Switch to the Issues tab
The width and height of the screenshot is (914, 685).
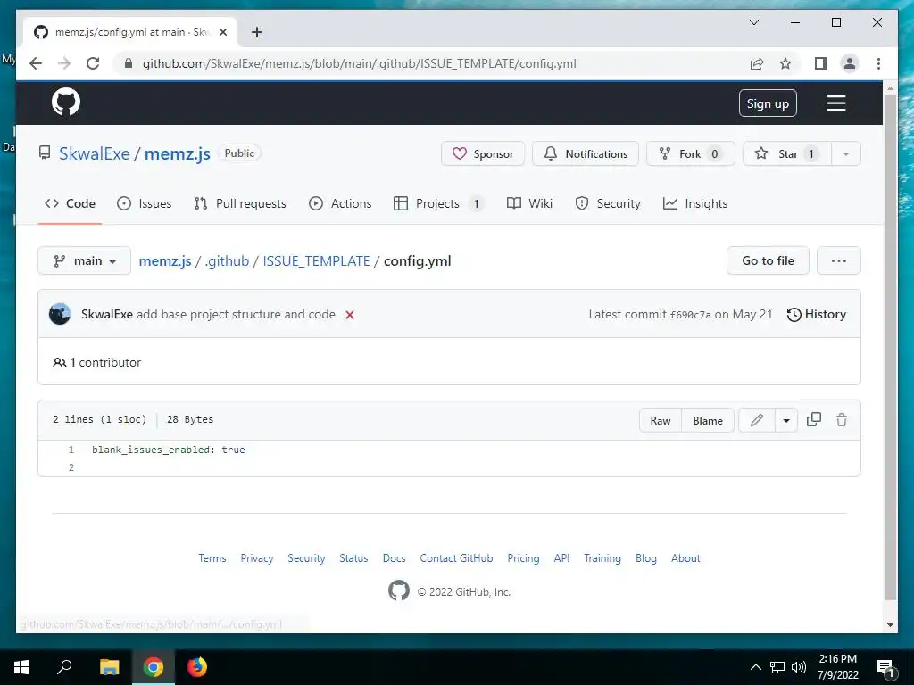[144, 203]
